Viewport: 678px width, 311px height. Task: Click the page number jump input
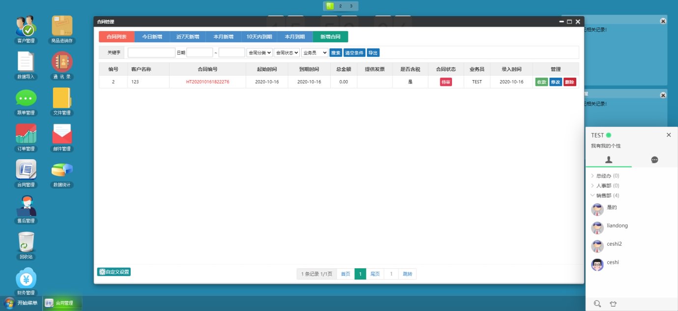click(391, 274)
